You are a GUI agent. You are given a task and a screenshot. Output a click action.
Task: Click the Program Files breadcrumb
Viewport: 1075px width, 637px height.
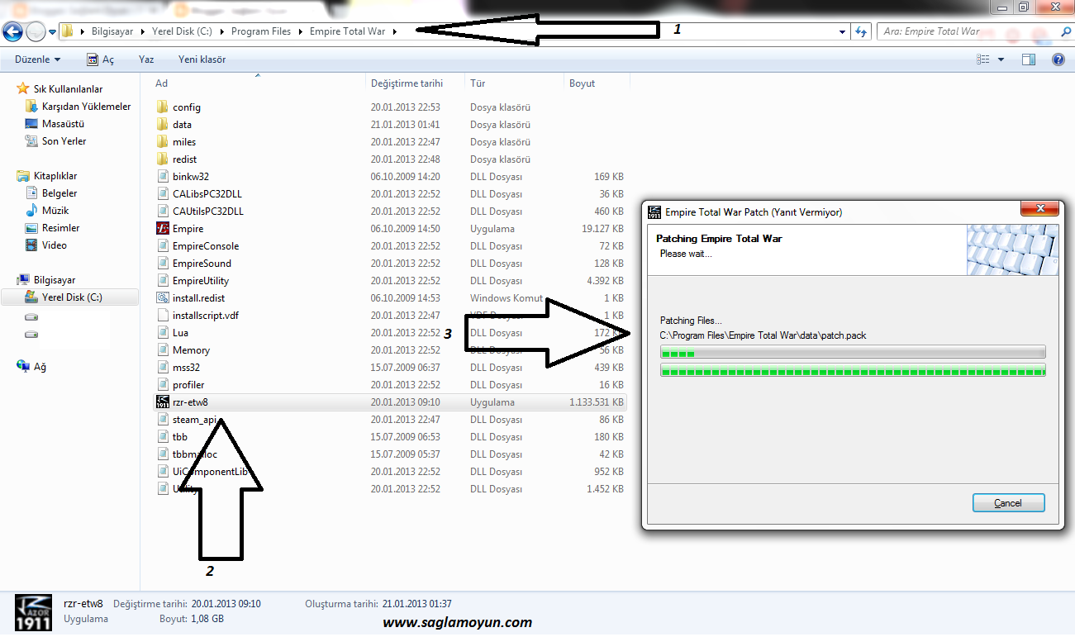click(x=261, y=31)
